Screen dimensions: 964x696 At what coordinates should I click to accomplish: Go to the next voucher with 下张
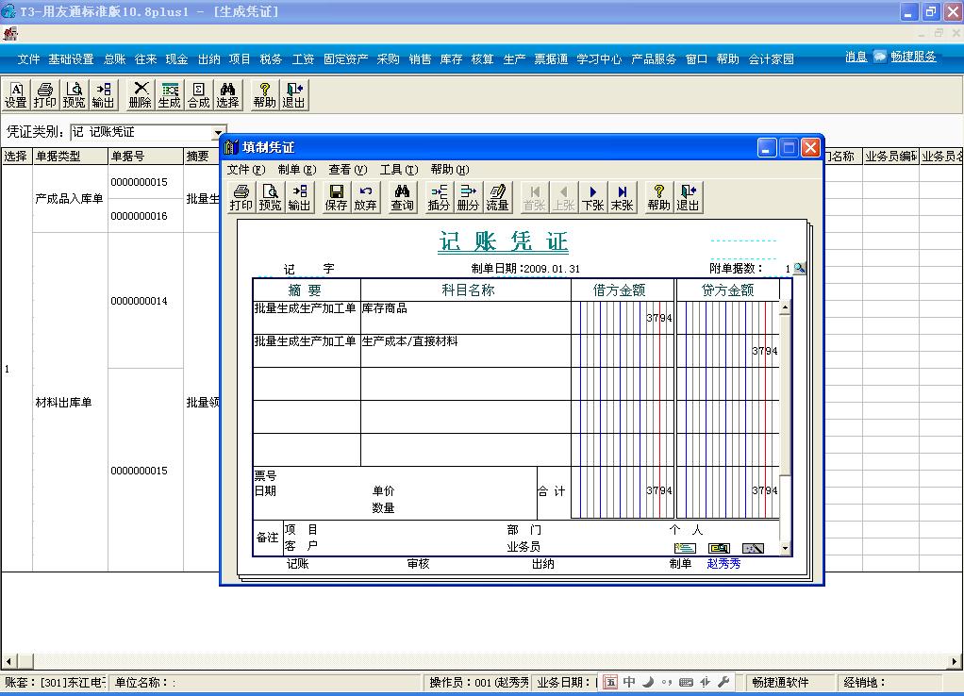pos(593,196)
